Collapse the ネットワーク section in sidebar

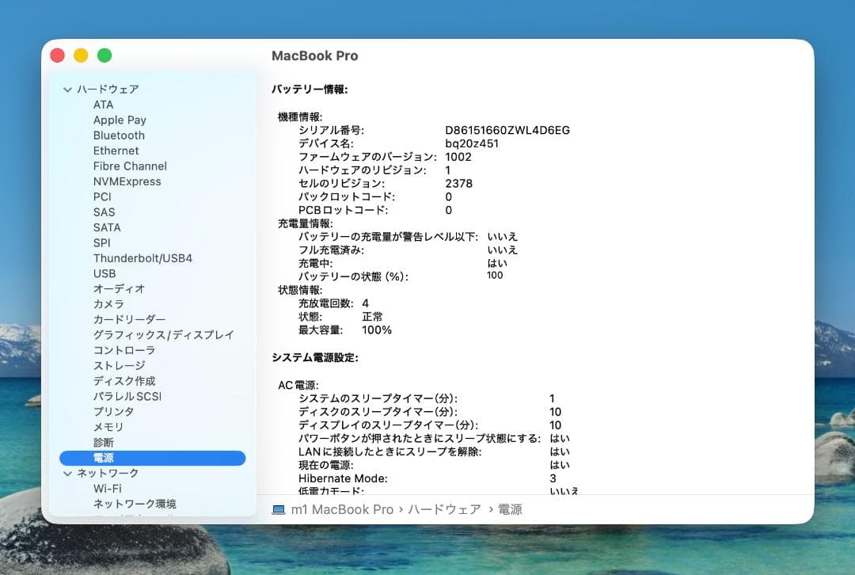[x=69, y=473]
